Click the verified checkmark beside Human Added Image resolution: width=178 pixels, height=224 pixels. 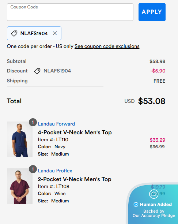136,205
